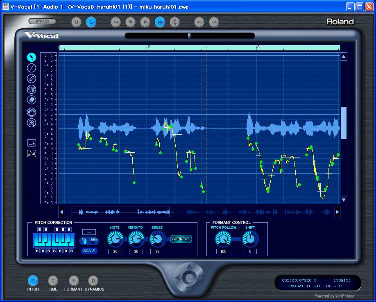Click the NOTE knob
The image size is (376, 302).
tap(116, 239)
